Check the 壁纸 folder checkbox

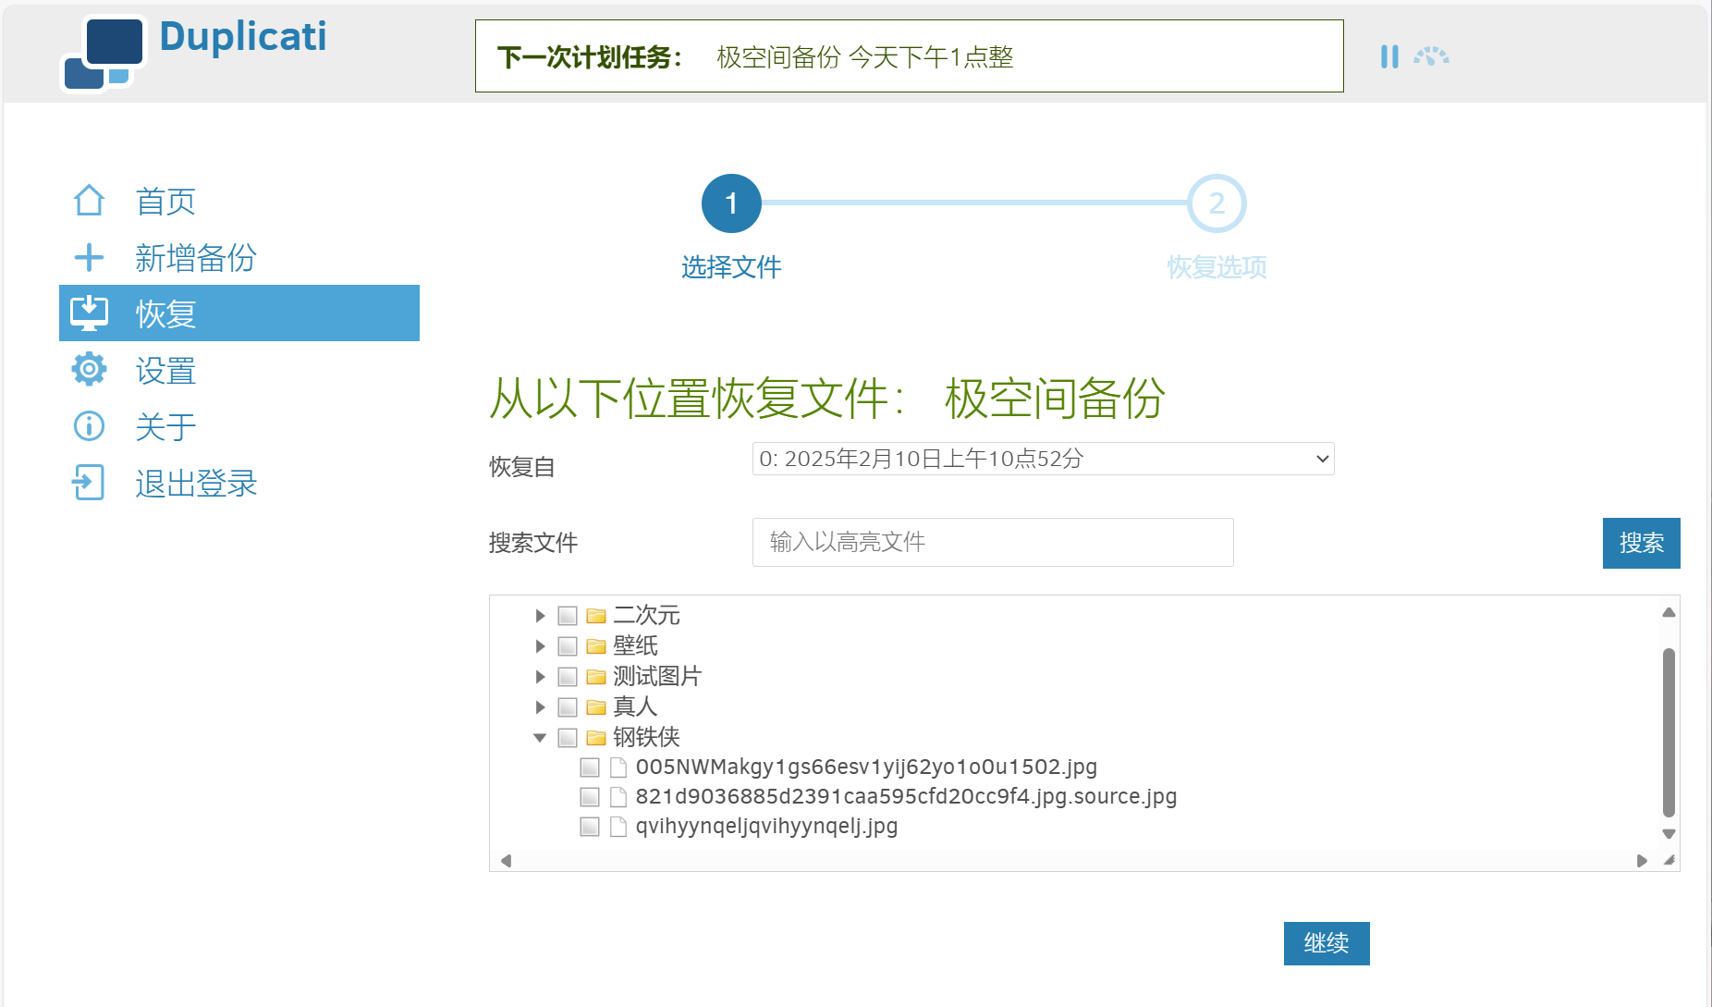pos(567,646)
